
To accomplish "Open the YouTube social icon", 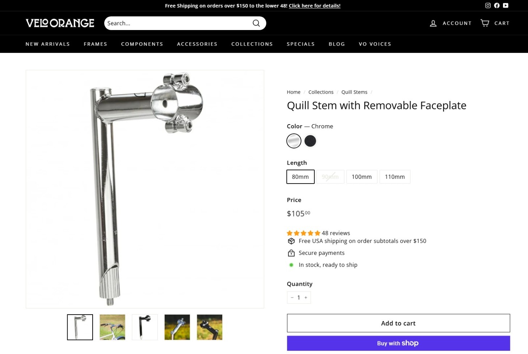I will click(x=506, y=5).
